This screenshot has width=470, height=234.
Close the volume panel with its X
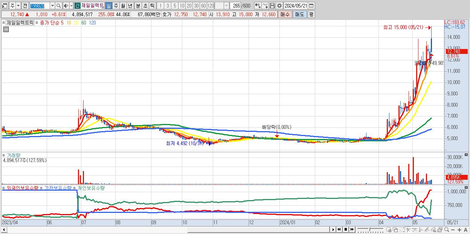(466, 154)
